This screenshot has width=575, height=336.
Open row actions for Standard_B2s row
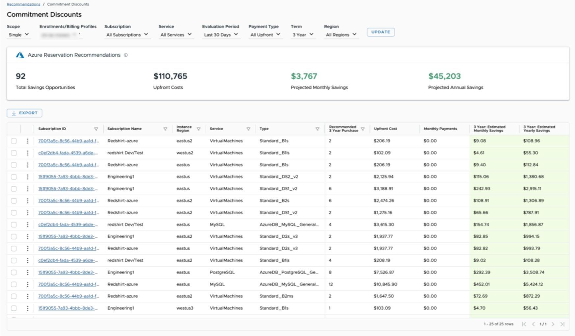pyautogui.click(x=28, y=201)
